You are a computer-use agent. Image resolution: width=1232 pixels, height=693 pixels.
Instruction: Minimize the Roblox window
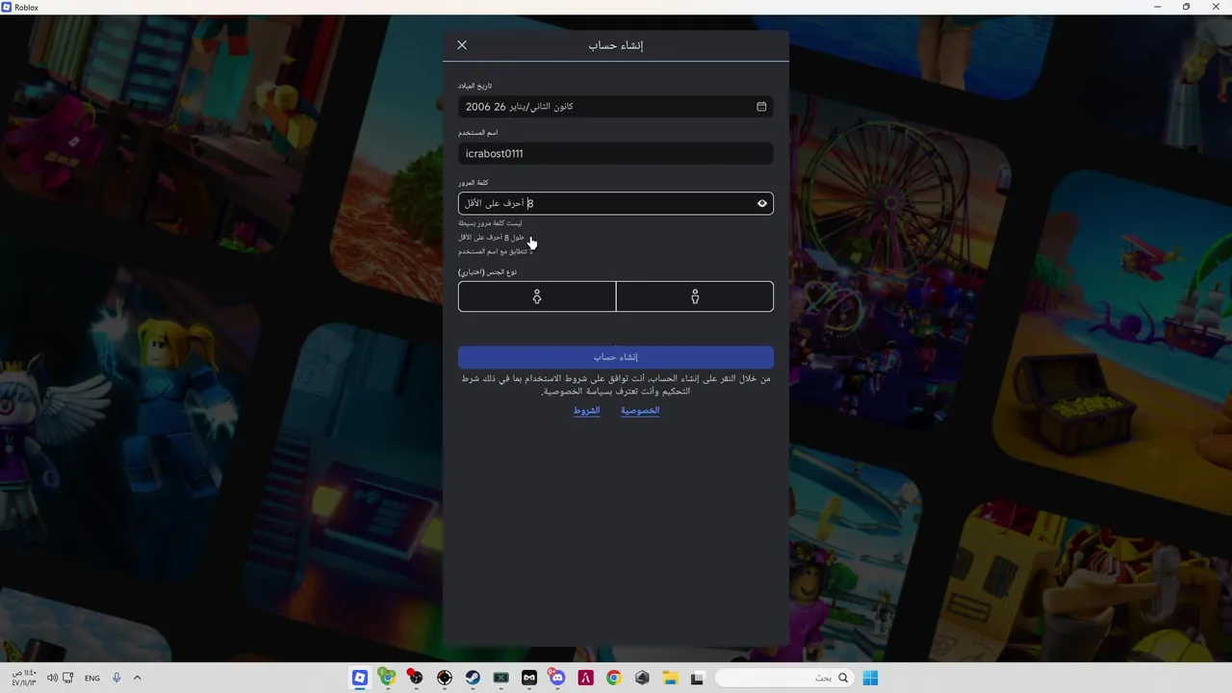pos(1157,7)
